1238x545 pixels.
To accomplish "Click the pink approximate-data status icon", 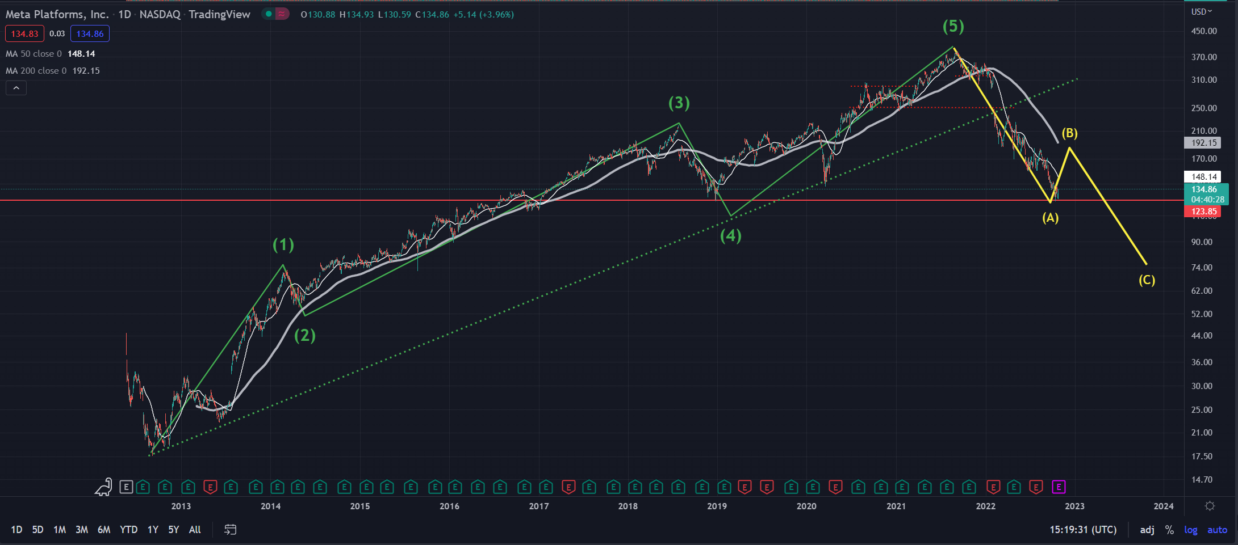I will click(282, 14).
